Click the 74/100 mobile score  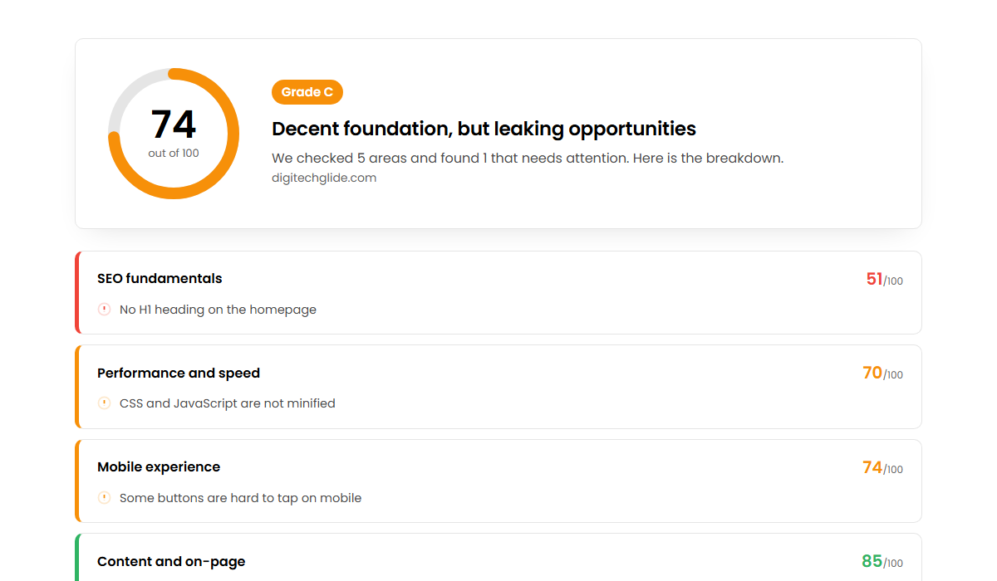click(x=882, y=468)
